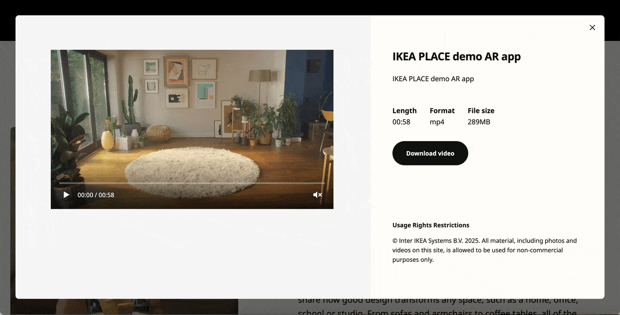Click the Inter IKEA Systems copyright notice
Viewport: 620px width, 315px height.
point(484,250)
